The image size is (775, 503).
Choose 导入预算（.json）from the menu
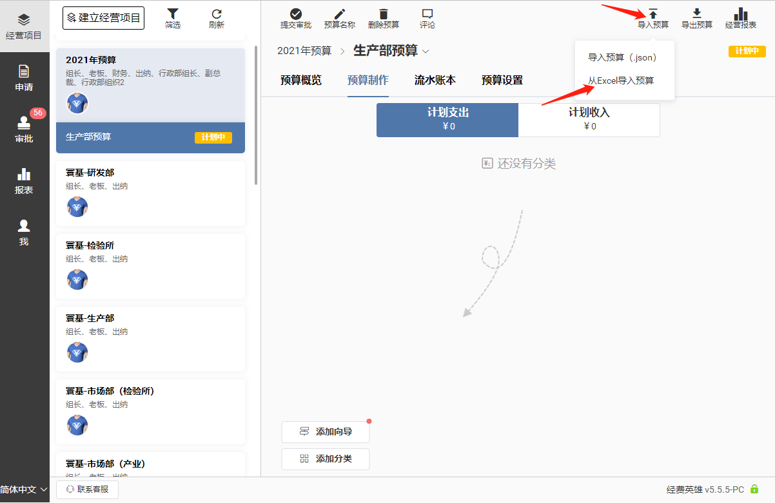[x=622, y=57]
